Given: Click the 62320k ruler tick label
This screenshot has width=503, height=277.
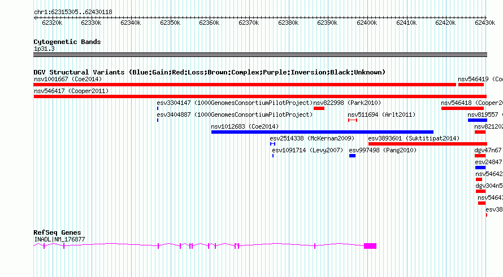Looking at the screenshot, I should point(52,23).
